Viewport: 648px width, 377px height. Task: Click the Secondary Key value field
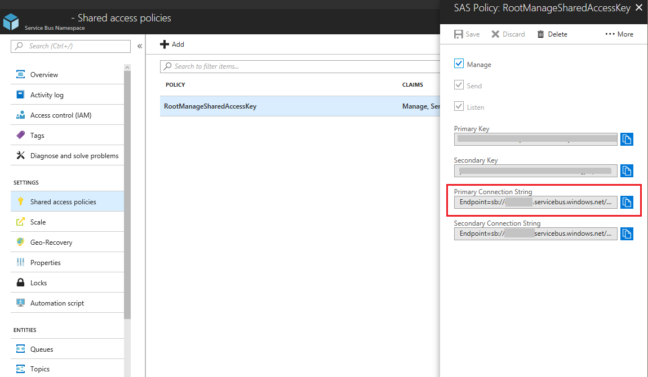coord(536,170)
